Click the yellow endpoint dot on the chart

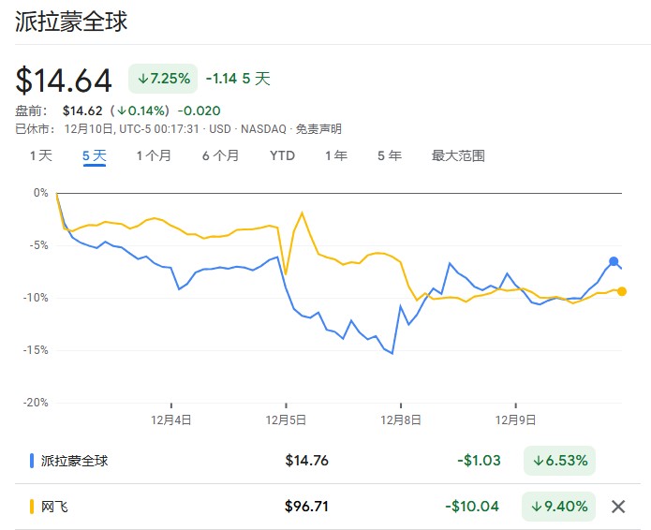click(x=622, y=291)
